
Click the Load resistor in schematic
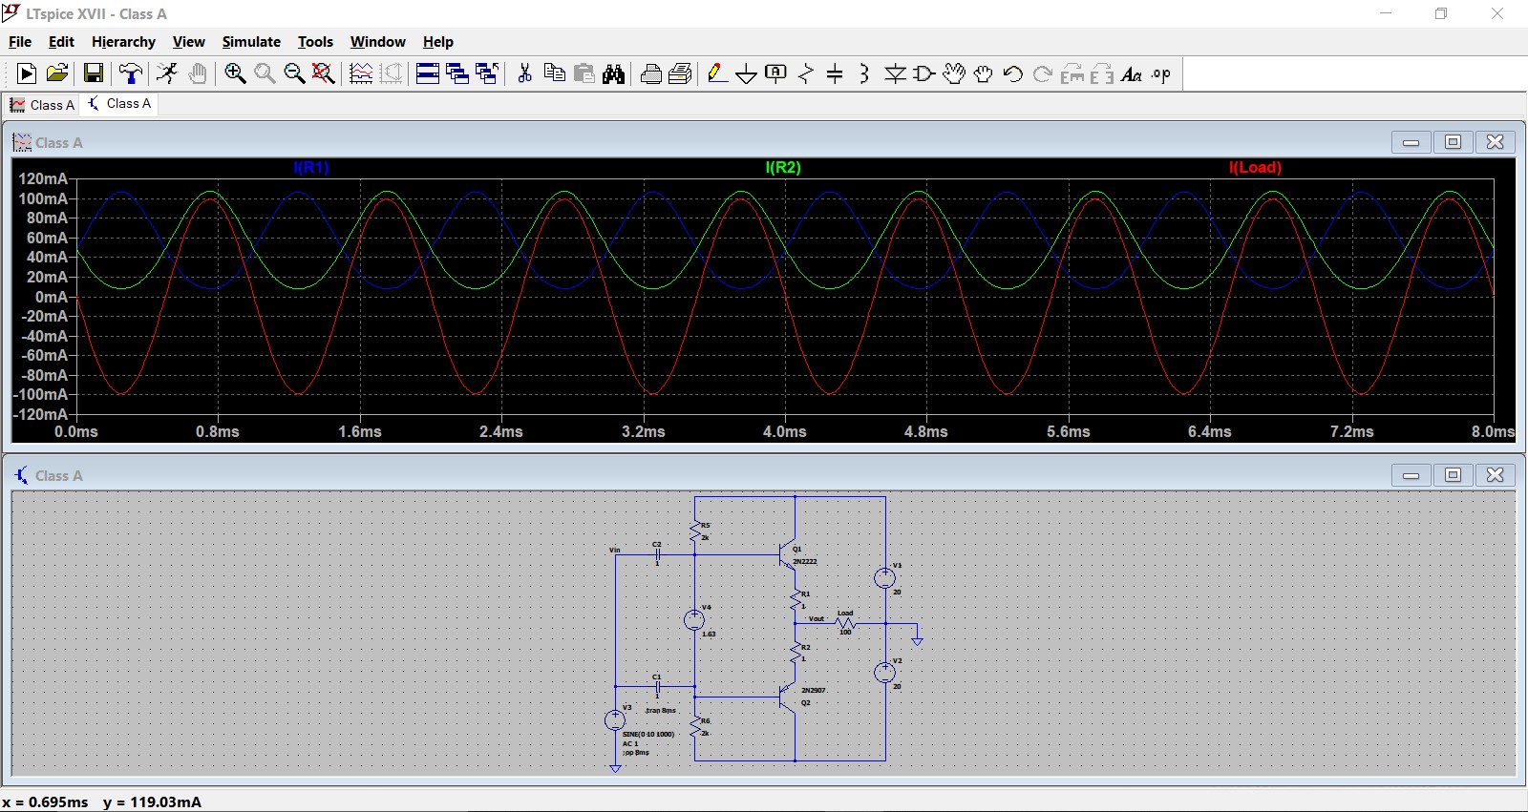pos(845,623)
